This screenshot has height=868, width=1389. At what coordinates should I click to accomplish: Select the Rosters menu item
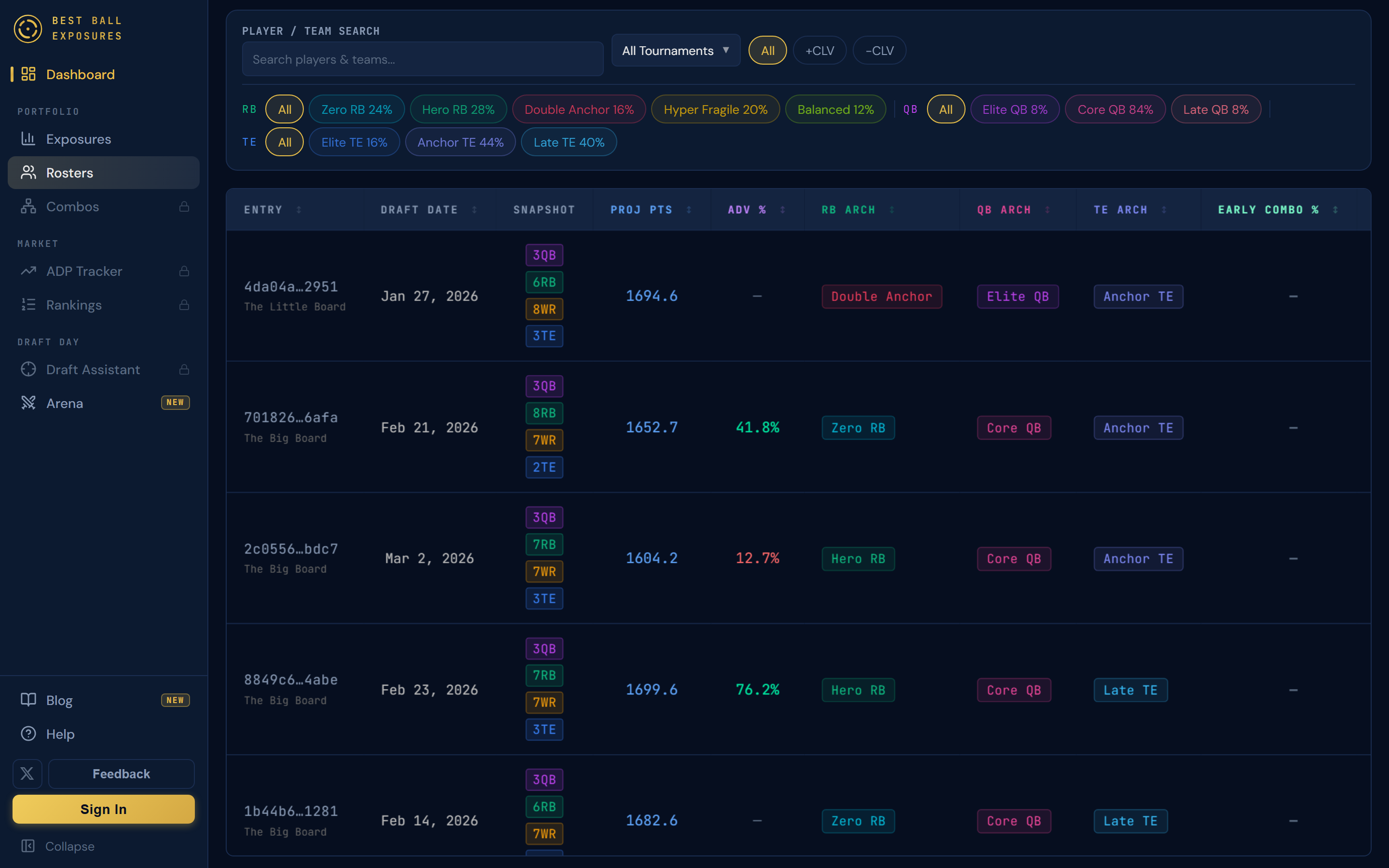tap(103, 172)
